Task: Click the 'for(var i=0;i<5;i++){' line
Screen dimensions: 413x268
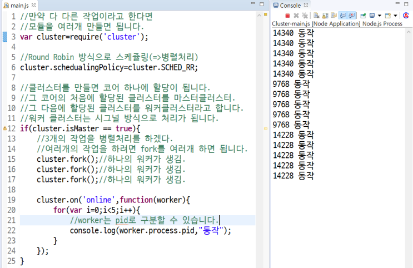Action: click(97, 210)
